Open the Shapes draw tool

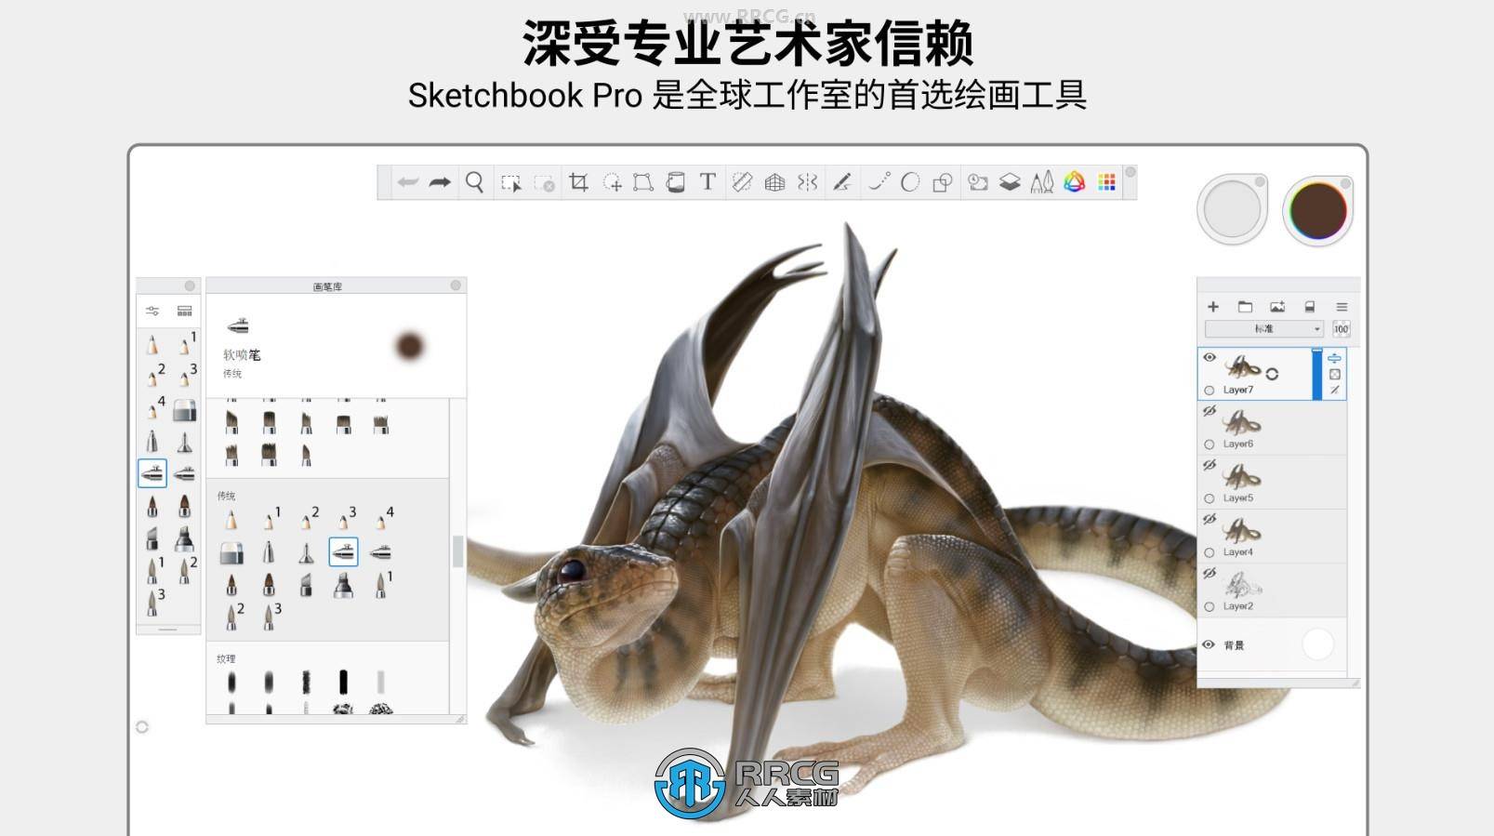coord(943,182)
